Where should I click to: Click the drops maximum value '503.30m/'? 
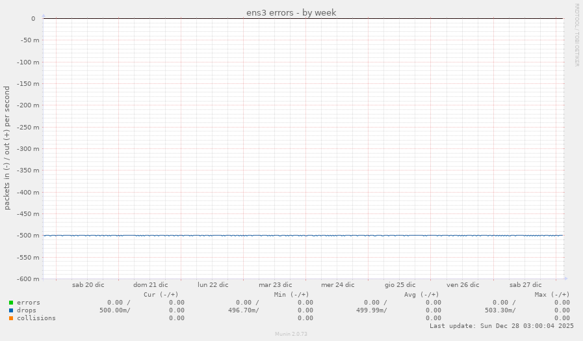(x=500, y=310)
